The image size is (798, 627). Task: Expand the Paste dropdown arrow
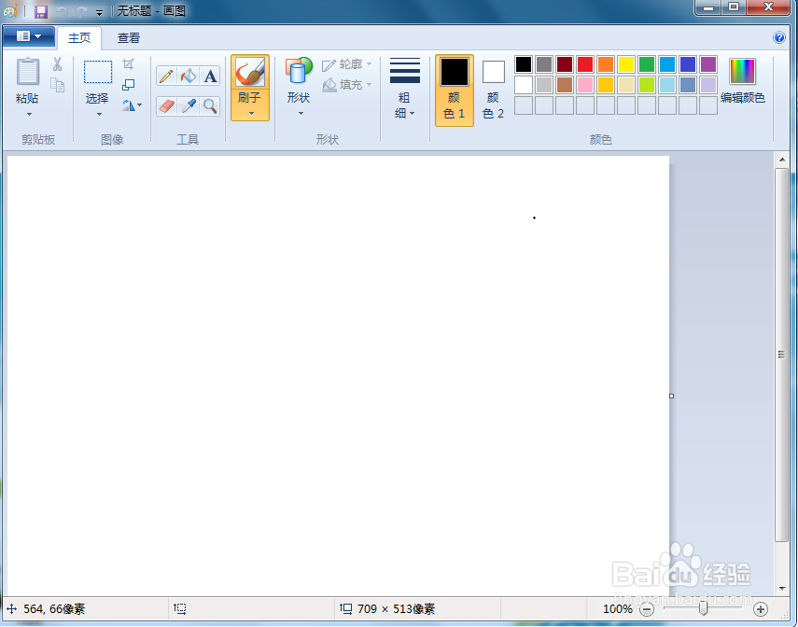(29, 114)
